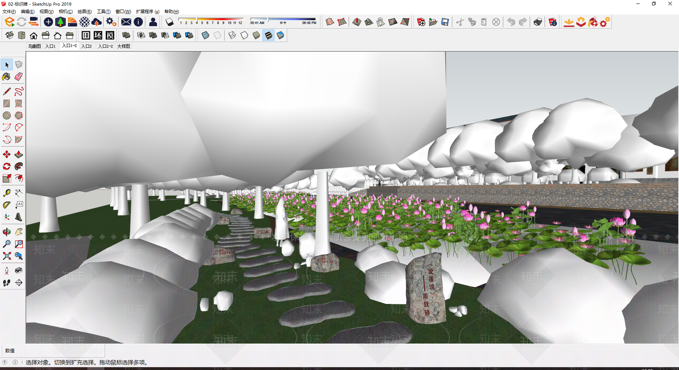The width and height of the screenshot is (679, 370).
Task: Toggle X-Ray face style
Action: [205, 35]
